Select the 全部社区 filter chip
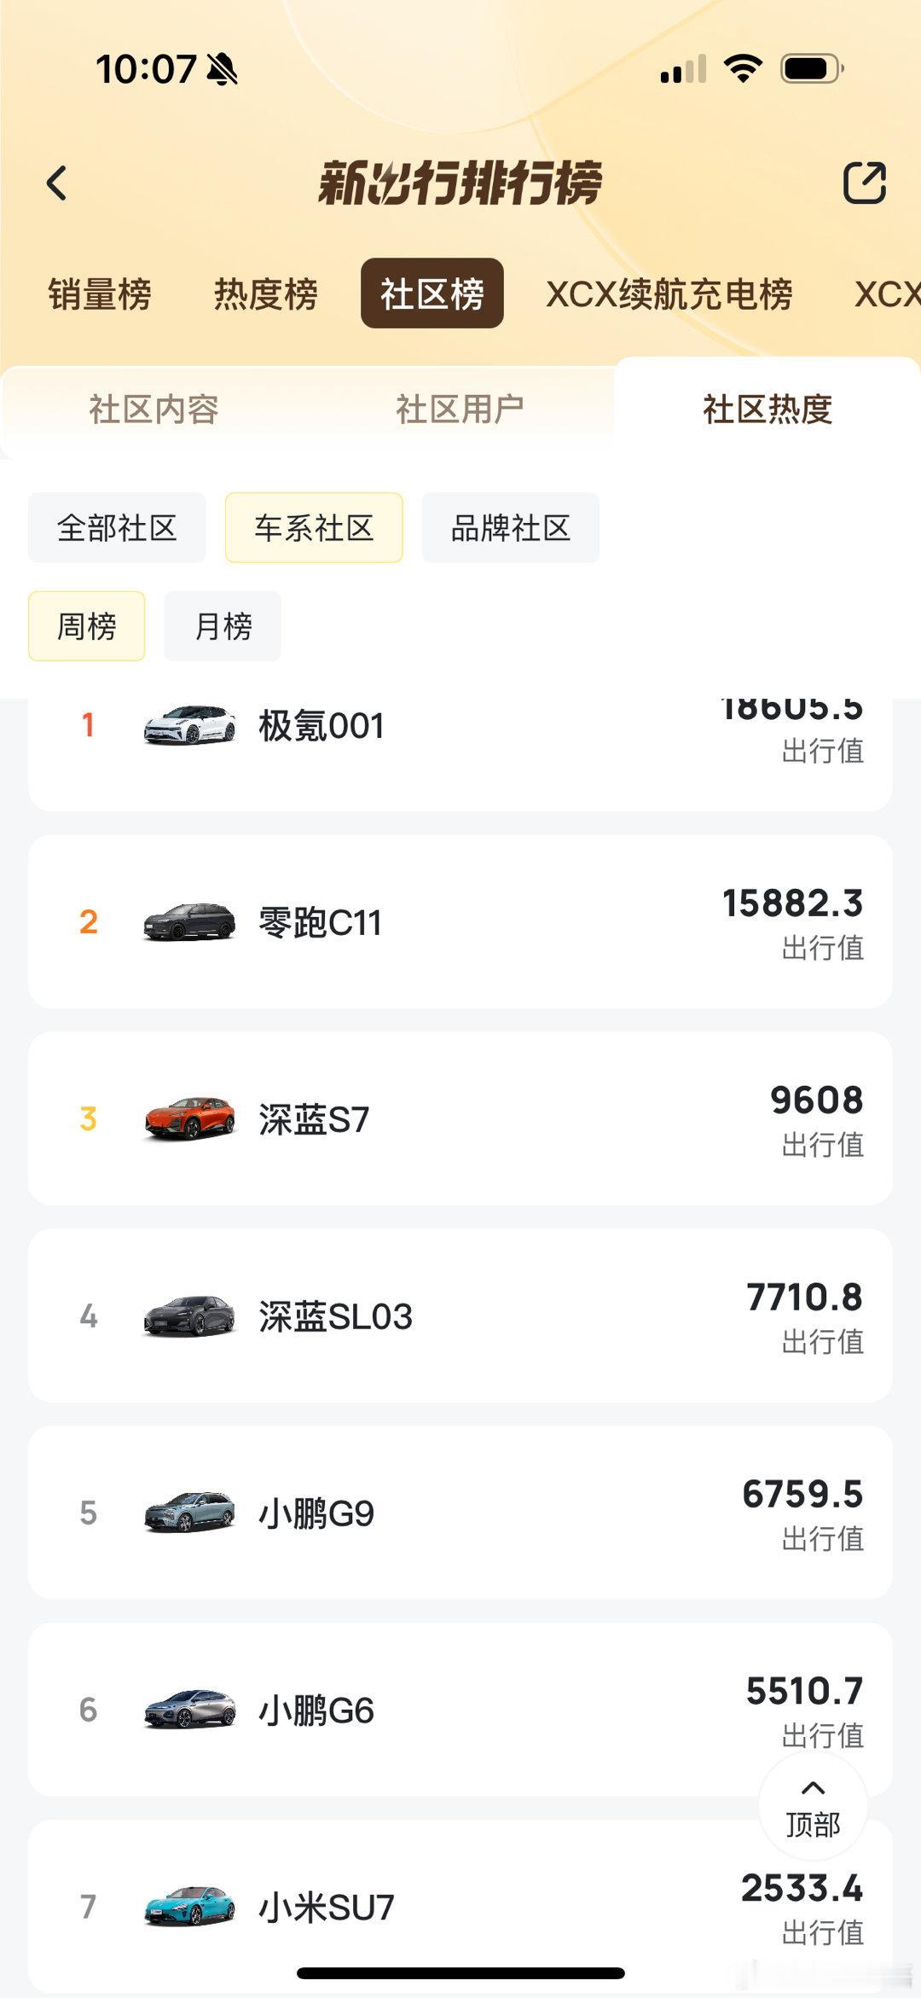Screen dimensions: 921x1998 (x=117, y=527)
